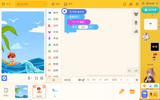
Task: Open the backpack icon in top bar
Action: [x=137, y=4]
